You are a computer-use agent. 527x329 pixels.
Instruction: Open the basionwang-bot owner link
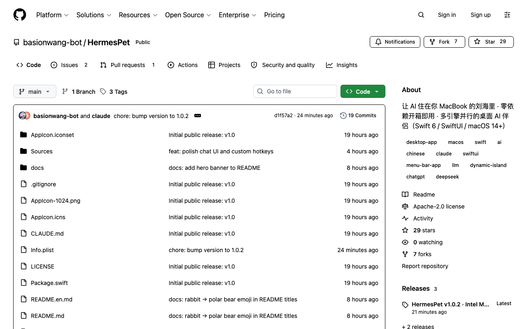pyautogui.click(x=53, y=42)
